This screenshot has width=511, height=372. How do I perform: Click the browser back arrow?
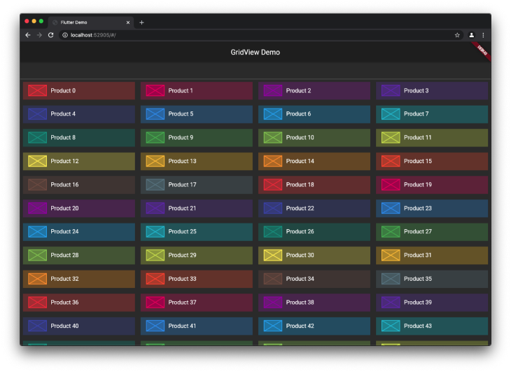(28, 35)
